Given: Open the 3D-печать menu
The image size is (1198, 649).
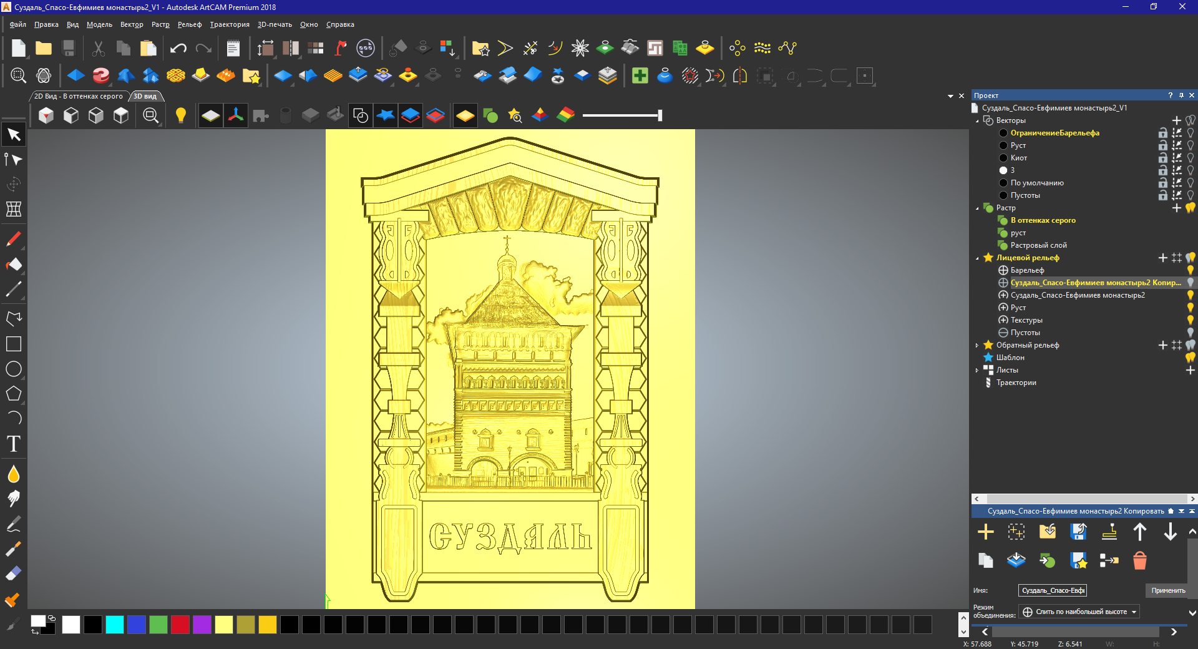Looking at the screenshot, I should pos(275,24).
